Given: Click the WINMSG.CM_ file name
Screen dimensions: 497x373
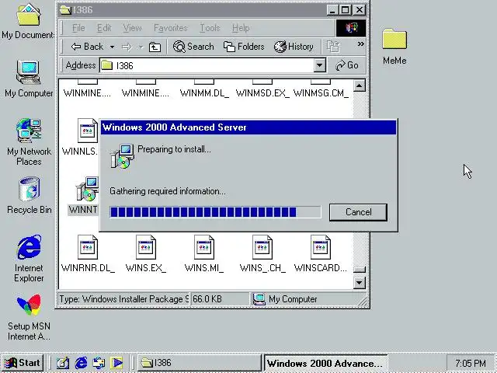Looking at the screenshot, I should (321, 93).
